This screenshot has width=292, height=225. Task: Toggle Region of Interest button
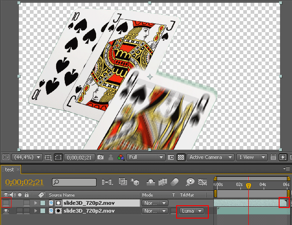pos(171,157)
